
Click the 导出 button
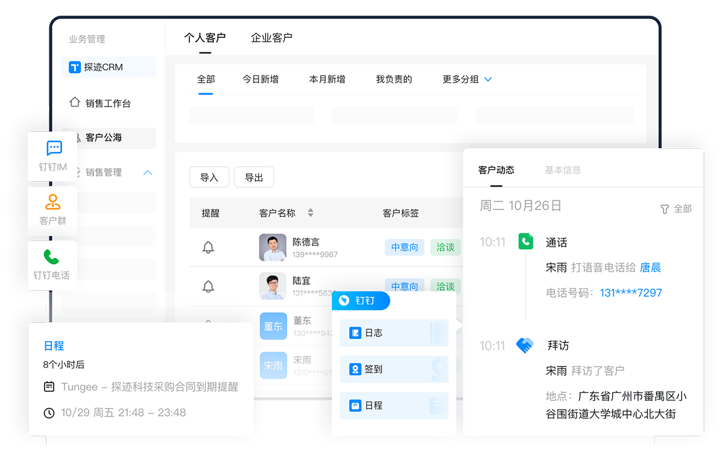click(254, 178)
